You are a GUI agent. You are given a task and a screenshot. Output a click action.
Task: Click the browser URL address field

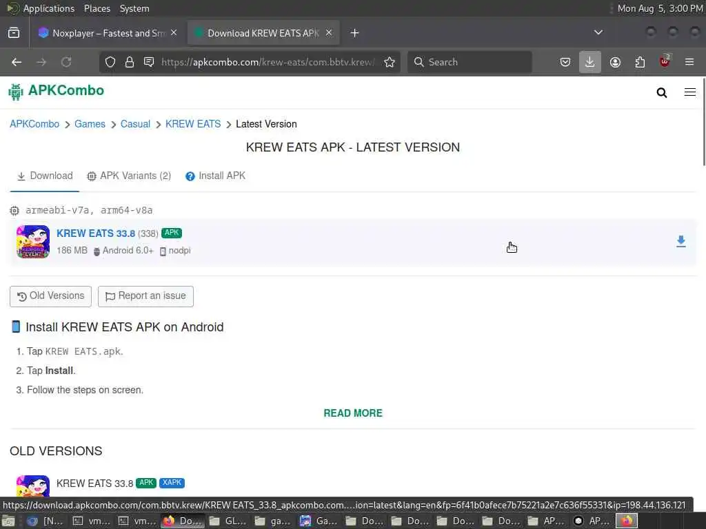[268, 62]
